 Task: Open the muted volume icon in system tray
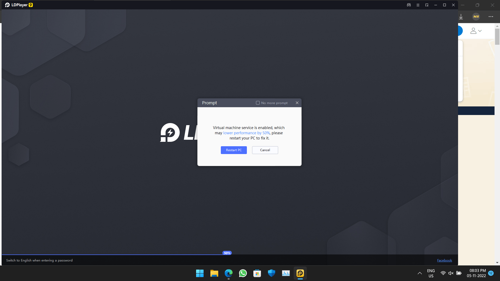pos(451,273)
